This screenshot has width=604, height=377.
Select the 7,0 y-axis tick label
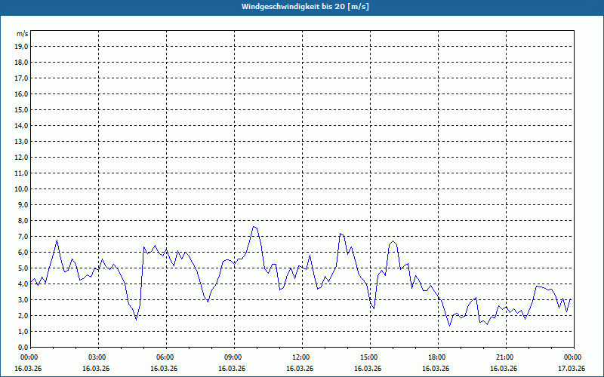pyautogui.click(x=22, y=236)
